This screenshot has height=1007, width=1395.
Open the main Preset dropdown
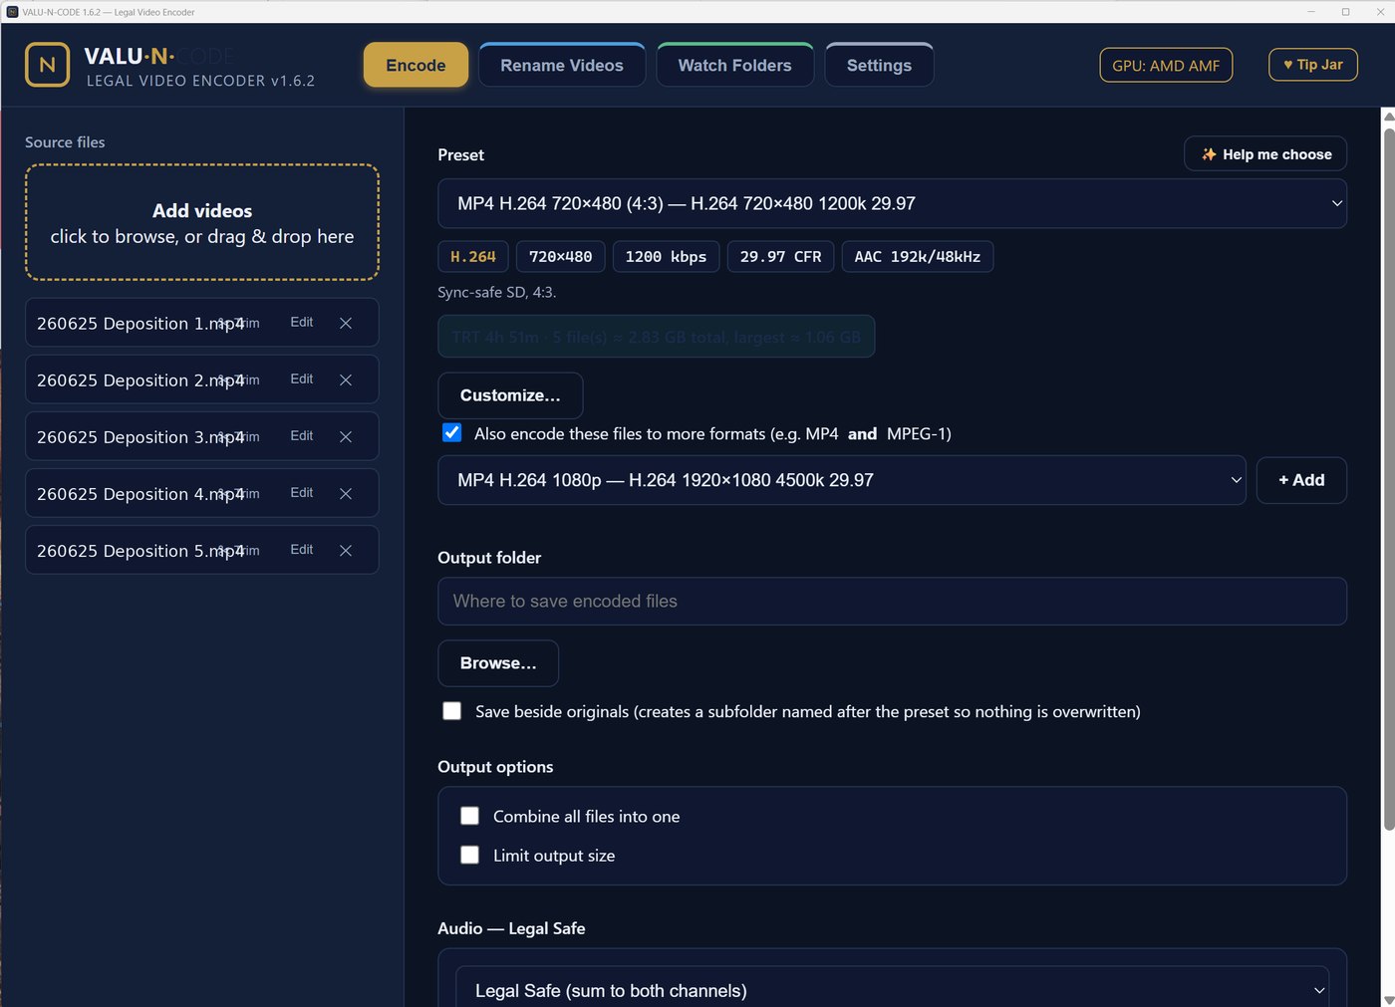[892, 203]
